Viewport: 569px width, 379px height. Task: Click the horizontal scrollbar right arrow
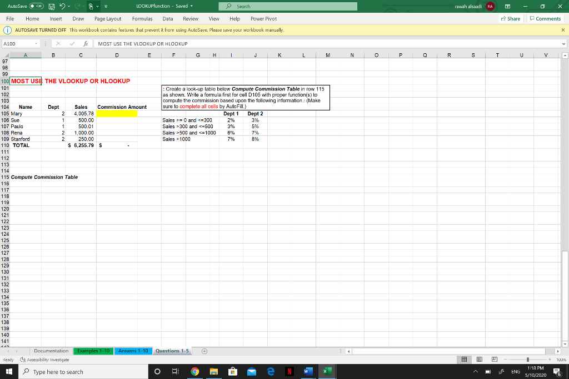(558, 351)
